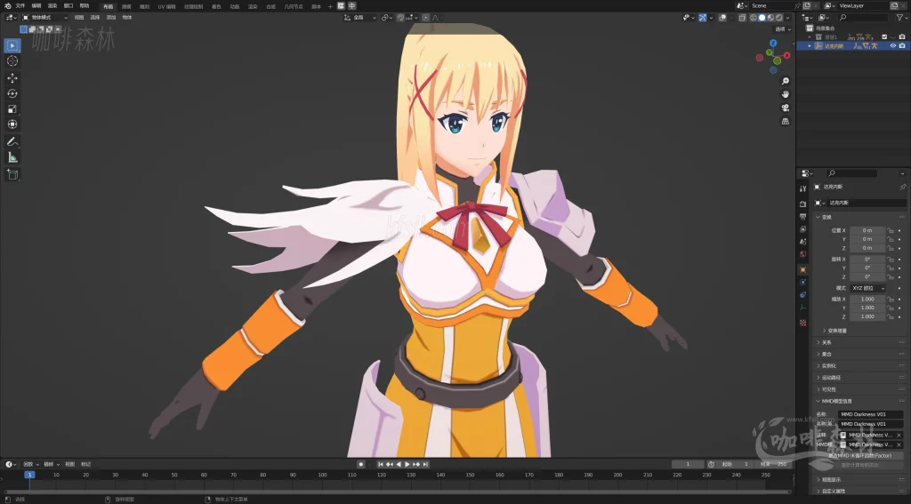Select the Measure ruler tool
Screen dimensions: 911x504
pyautogui.click(x=12, y=157)
